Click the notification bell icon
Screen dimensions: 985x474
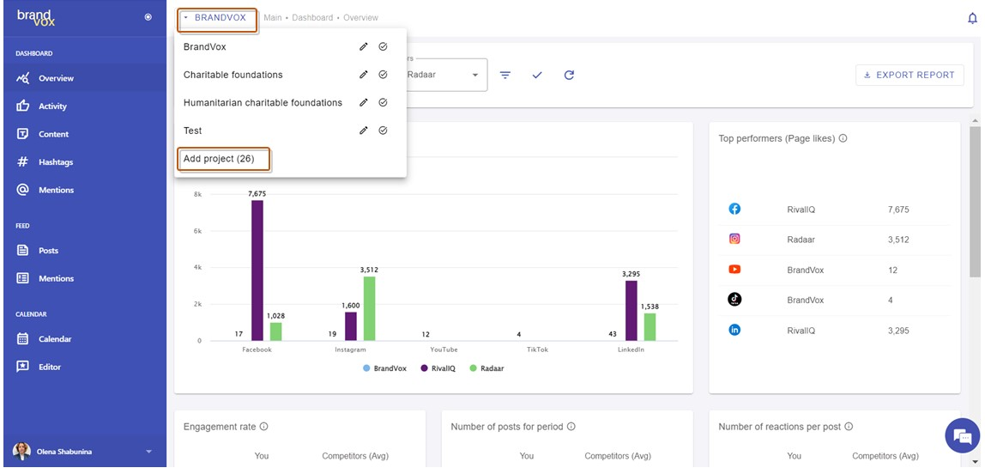pos(972,18)
